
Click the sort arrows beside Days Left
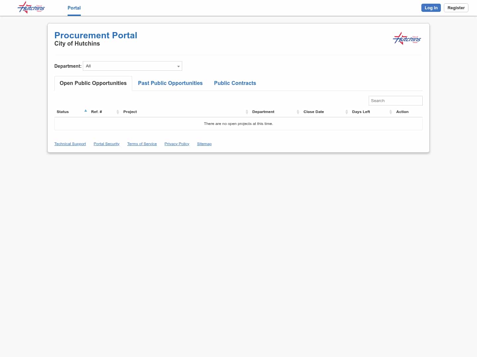click(391, 112)
